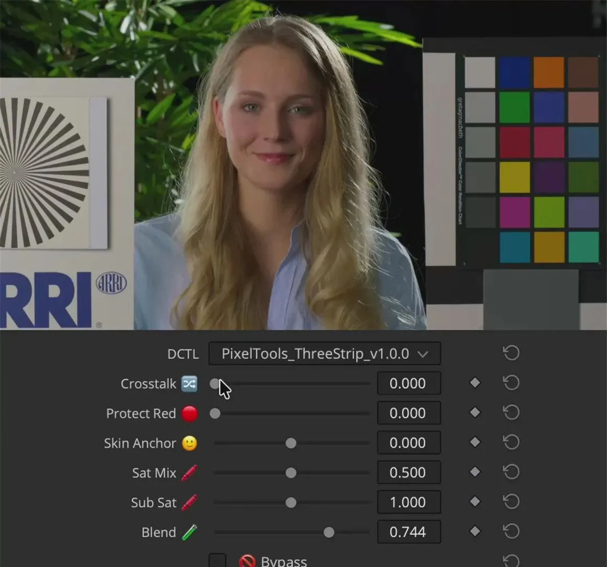Click the Crosstalk shuffle icon

click(189, 384)
